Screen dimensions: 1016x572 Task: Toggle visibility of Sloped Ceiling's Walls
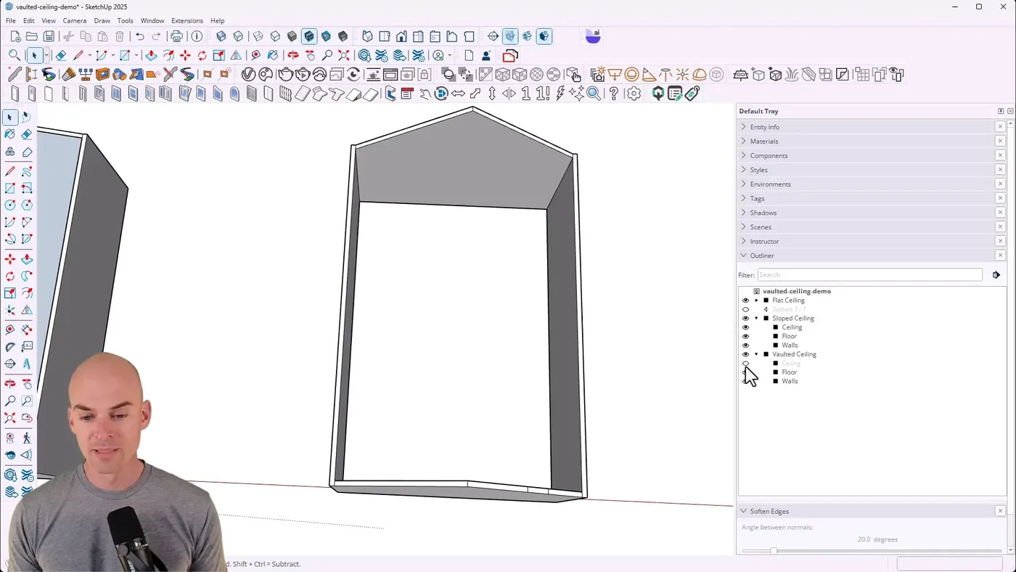[745, 346]
